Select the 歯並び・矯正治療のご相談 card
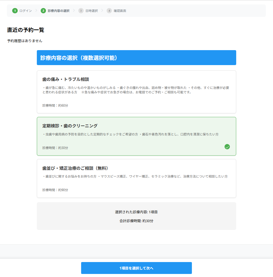273x277 pixels. [x=136, y=178]
